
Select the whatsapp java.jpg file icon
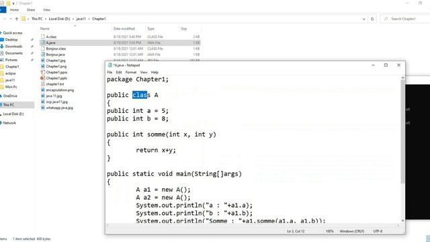[x=43, y=108]
